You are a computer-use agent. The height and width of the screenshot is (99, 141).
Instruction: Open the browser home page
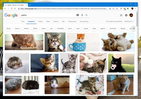(15, 9)
